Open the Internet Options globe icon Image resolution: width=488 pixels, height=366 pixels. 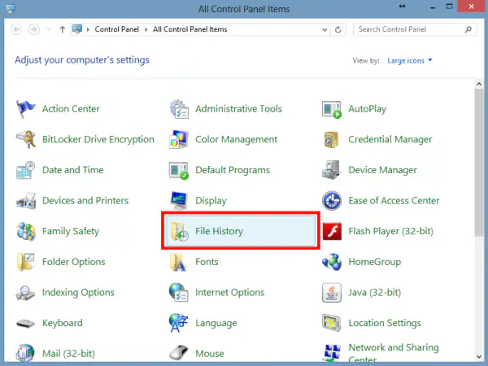tap(179, 292)
